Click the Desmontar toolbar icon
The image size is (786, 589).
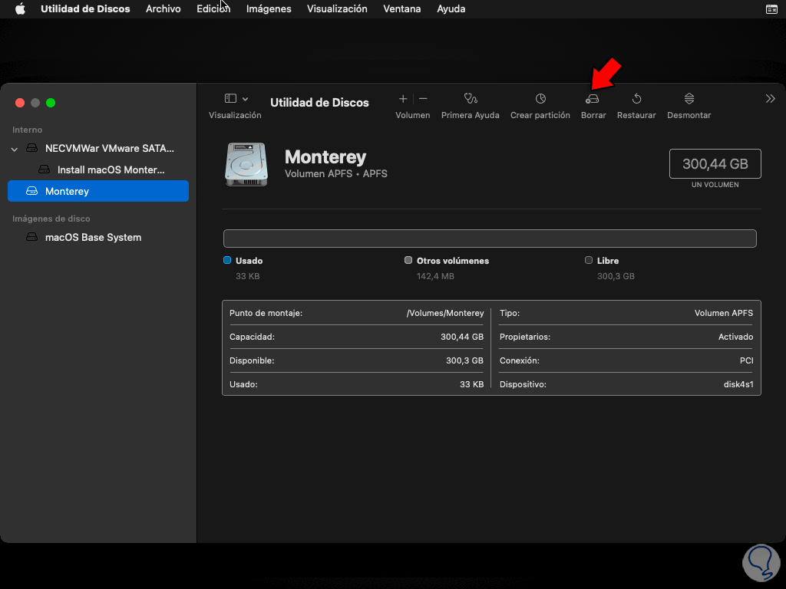point(689,99)
